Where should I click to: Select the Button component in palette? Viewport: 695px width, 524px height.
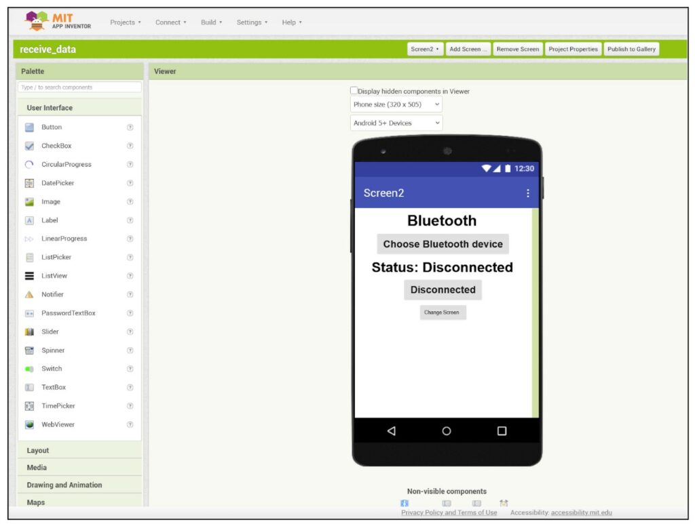click(52, 127)
